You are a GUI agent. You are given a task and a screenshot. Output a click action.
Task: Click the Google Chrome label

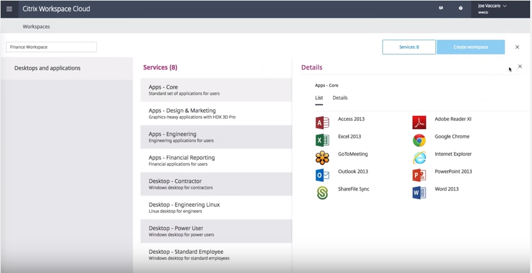coord(452,136)
